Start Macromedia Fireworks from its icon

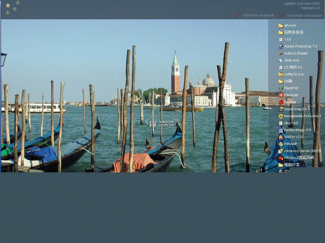(x=281, y=116)
